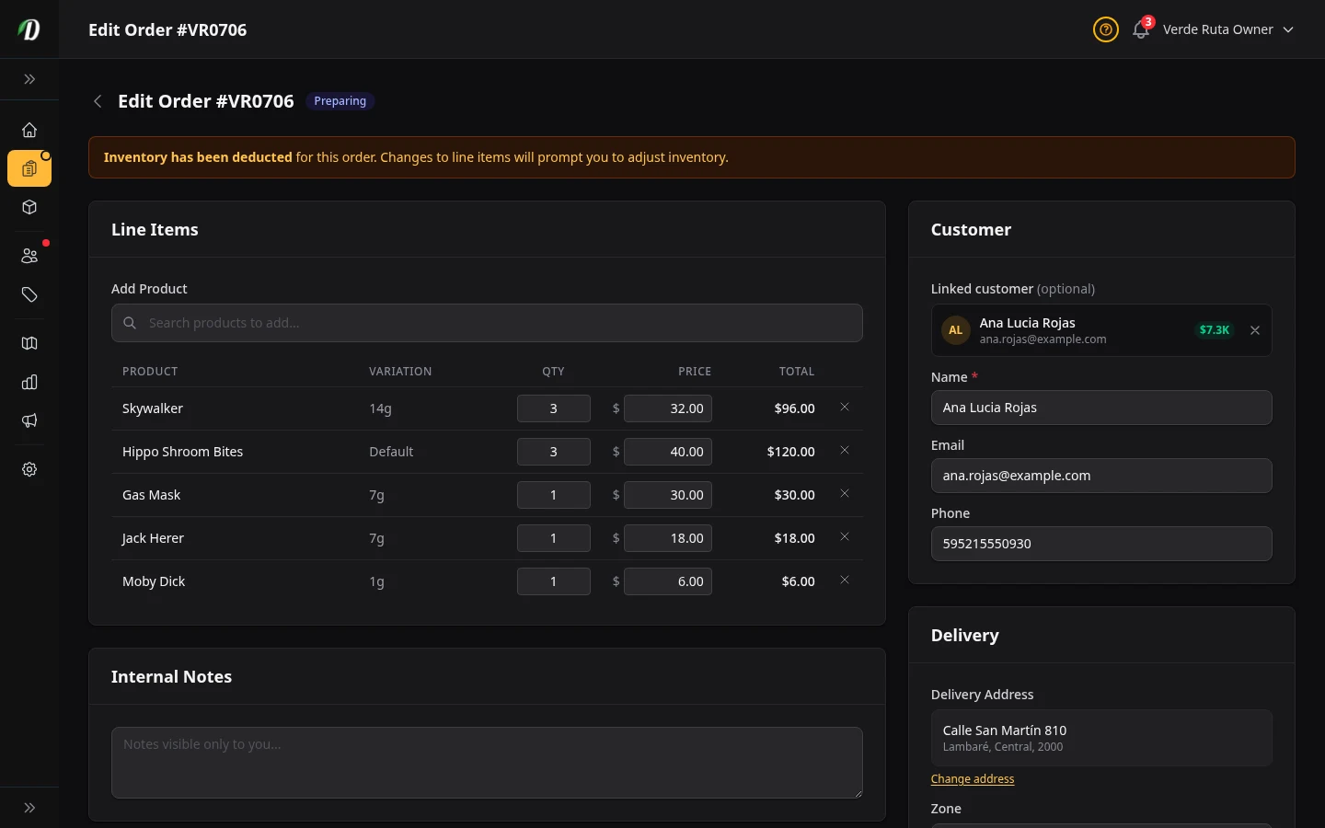Go back using the back arrow
The width and height of the screenshot is (1325, 828).
pos(98,101)
